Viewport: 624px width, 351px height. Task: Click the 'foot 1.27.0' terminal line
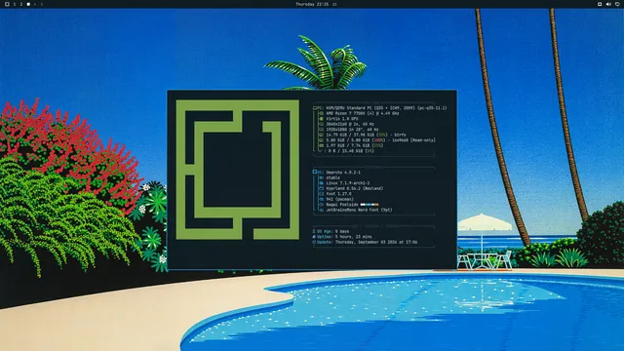(338, 194)
